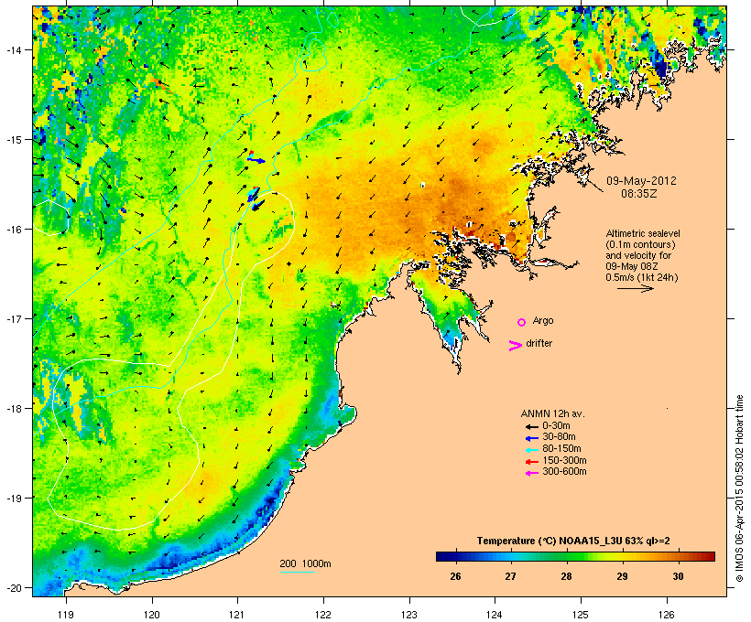Click the '(0.1m contours)' caption line
Viewport: 751px width, 622px height.
coord(641,244)
